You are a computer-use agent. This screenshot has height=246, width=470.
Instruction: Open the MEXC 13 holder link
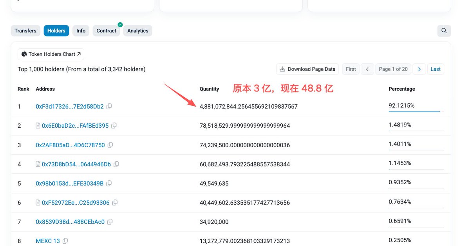click(48, 241)
